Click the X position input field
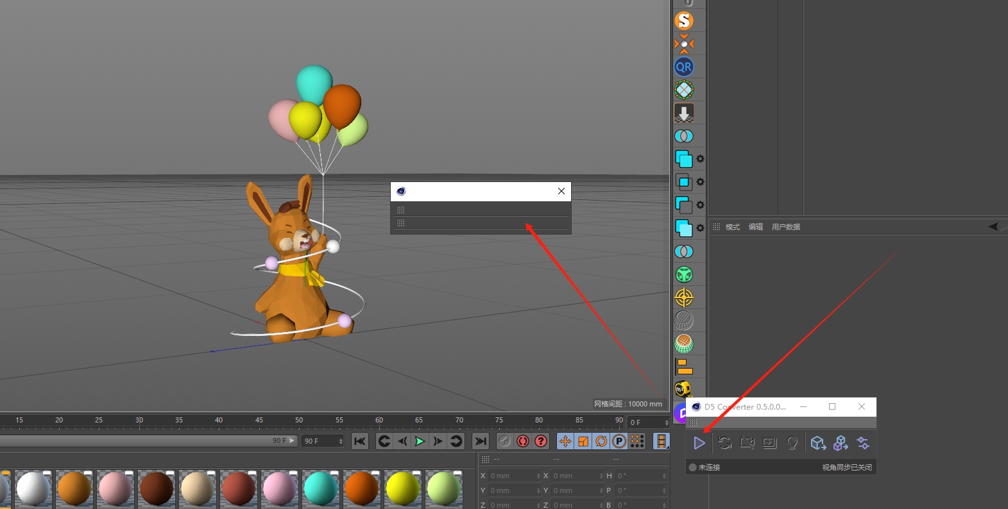 click(x=515, y=476)
